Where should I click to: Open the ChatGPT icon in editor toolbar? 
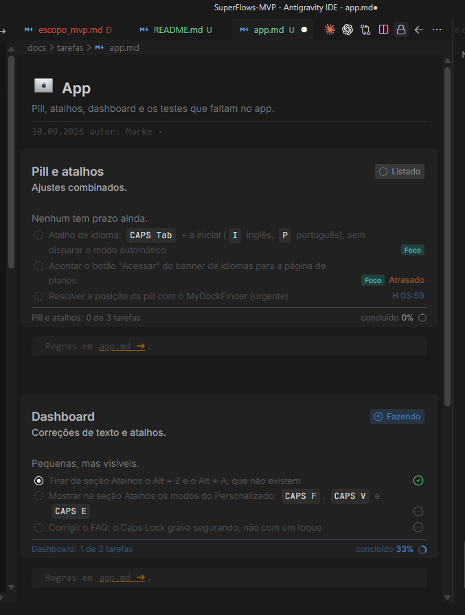pos(348,30)
